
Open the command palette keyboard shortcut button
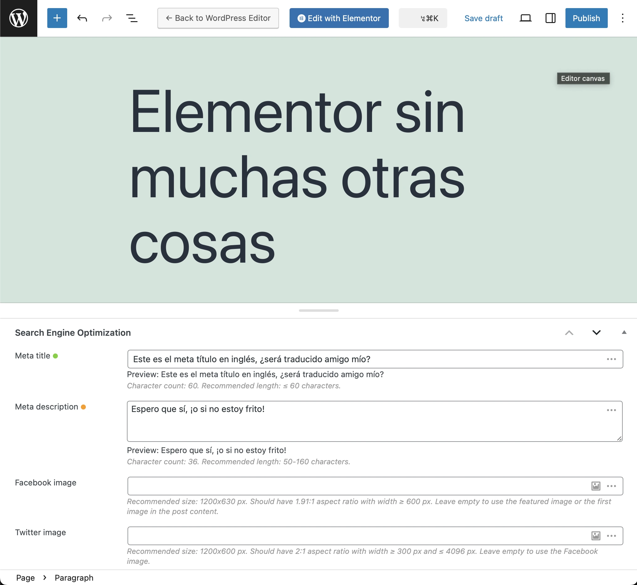click(423, 18)
